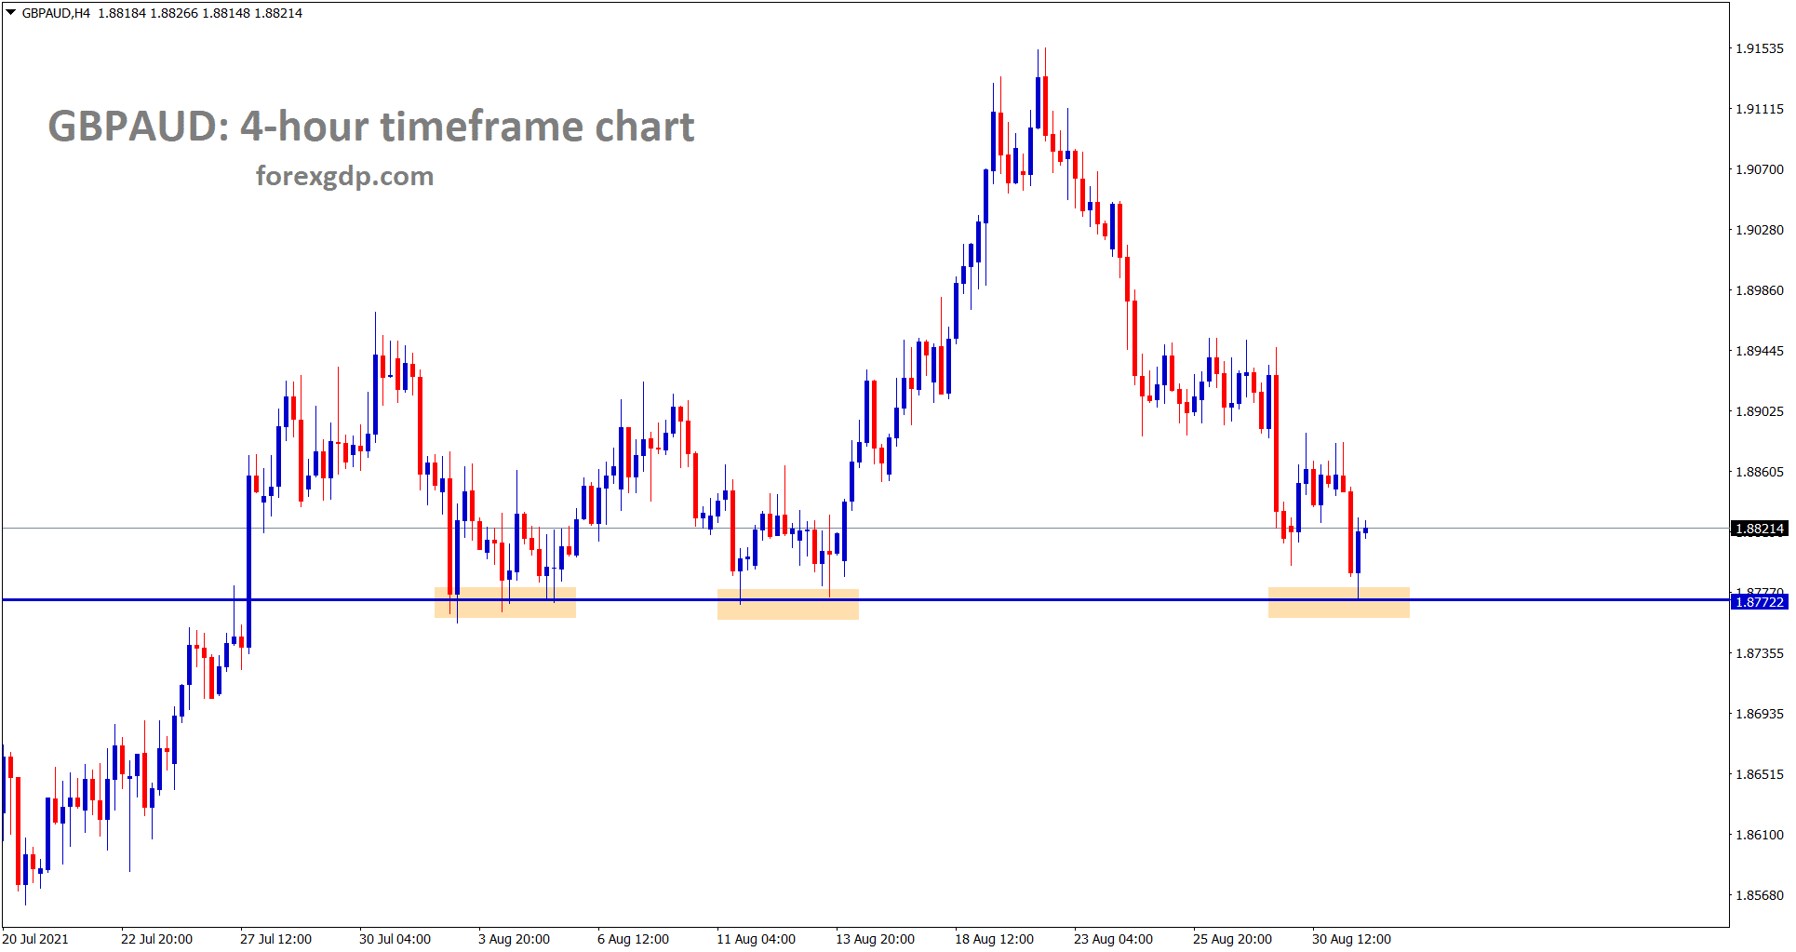Click the forexgdp.com text label

coord(344,176)
